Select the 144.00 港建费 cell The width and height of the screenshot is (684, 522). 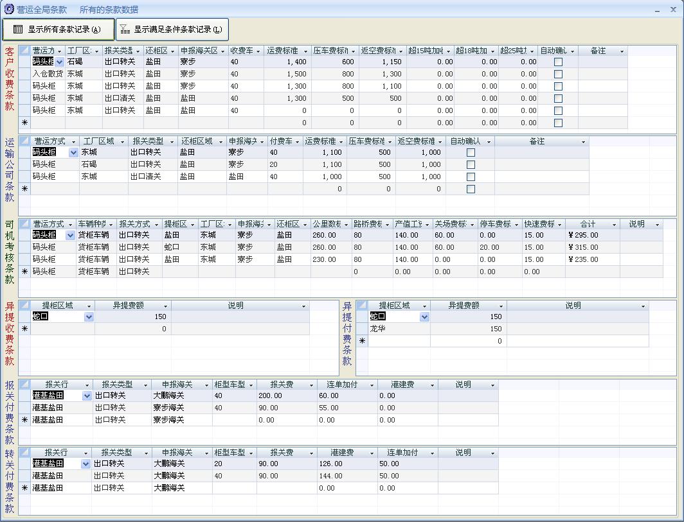click(x=346, y=476)
